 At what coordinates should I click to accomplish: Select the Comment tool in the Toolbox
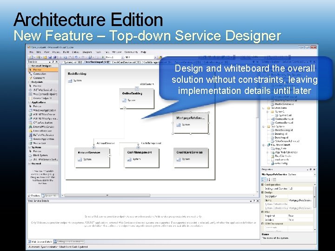tap(43, 78)
